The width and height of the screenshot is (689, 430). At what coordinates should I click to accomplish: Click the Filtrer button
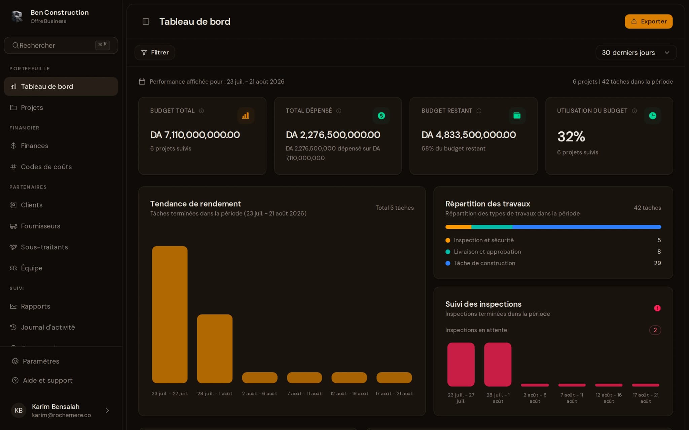click(155, 52)
